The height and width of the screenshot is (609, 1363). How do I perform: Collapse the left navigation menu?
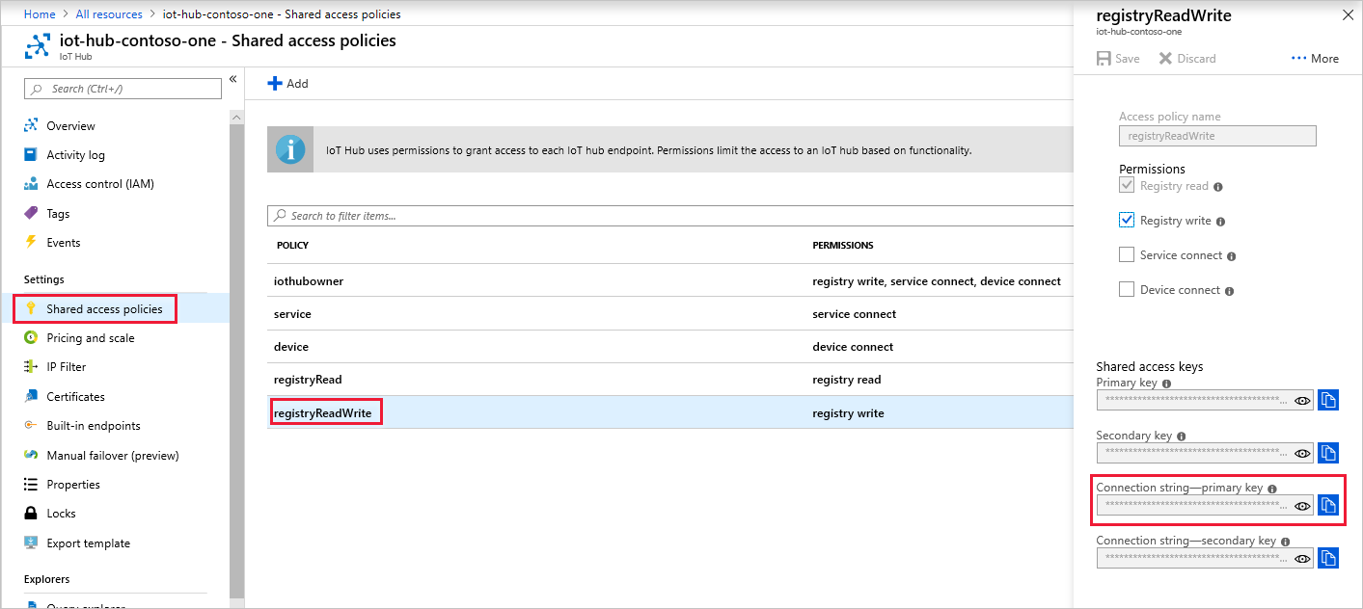[232, 79]
